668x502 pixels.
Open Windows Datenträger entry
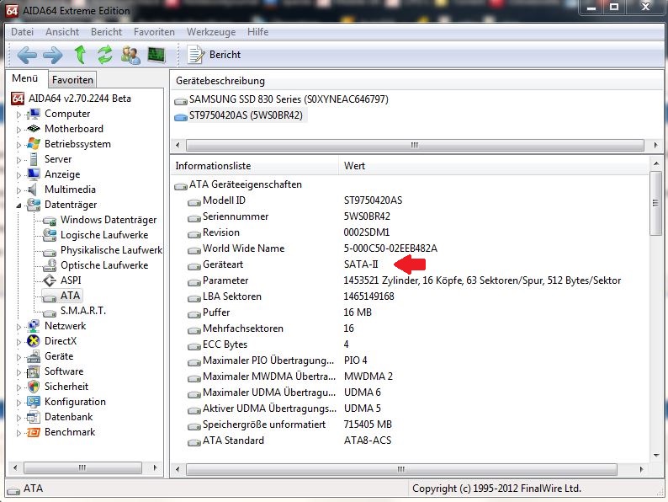point(109,220)
